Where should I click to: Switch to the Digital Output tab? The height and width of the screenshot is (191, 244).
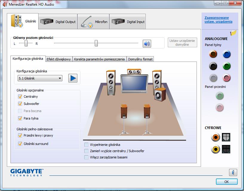coord(58,22)
